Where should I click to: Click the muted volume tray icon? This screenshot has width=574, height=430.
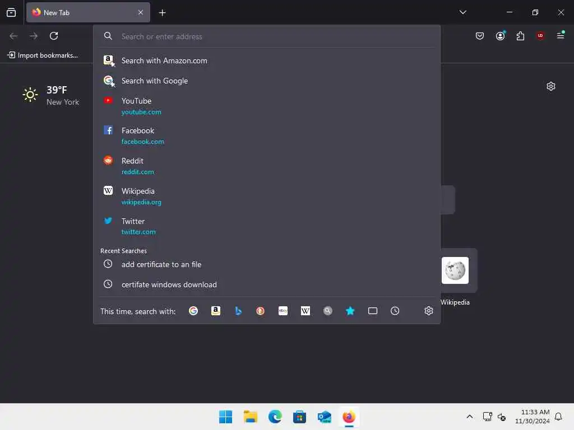(x=502, y=417)
